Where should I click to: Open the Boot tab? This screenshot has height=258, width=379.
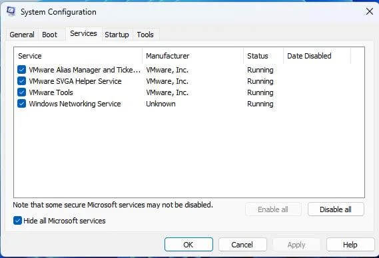[49, 35]
